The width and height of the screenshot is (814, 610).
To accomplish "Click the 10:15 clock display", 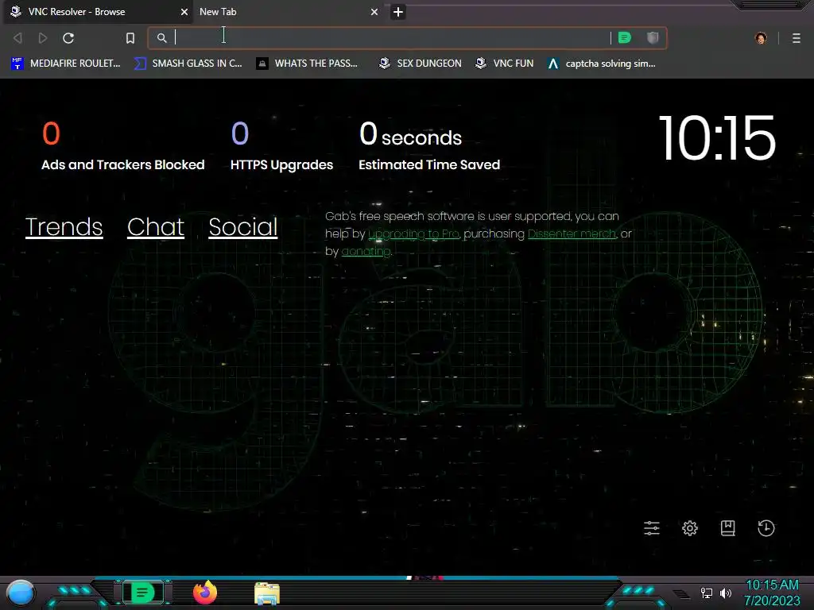I will pos(718,138).
